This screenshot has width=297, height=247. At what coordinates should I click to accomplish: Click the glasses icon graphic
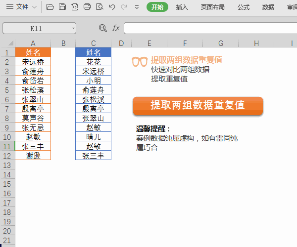tap(140, 62)
